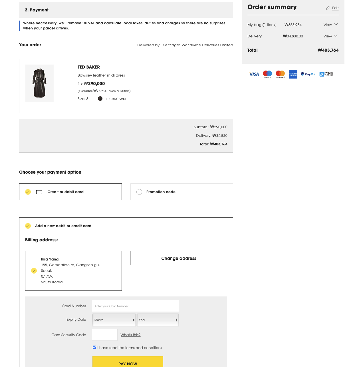Screen dimensions: 363x367
Task: Click the card icon beside Credit or debit card
Action: click(39, 192)
